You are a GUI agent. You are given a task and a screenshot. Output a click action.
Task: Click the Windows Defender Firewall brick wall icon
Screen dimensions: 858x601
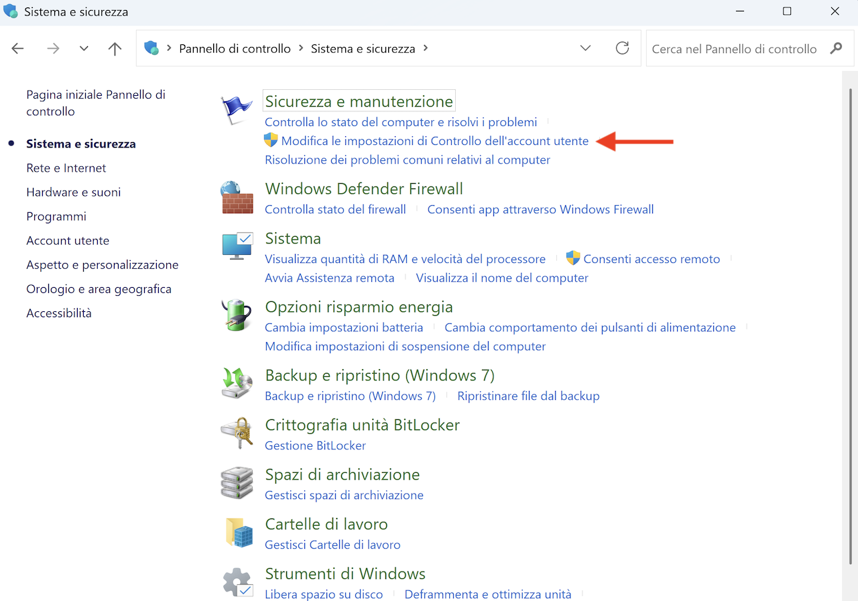[x=237, y=198]
